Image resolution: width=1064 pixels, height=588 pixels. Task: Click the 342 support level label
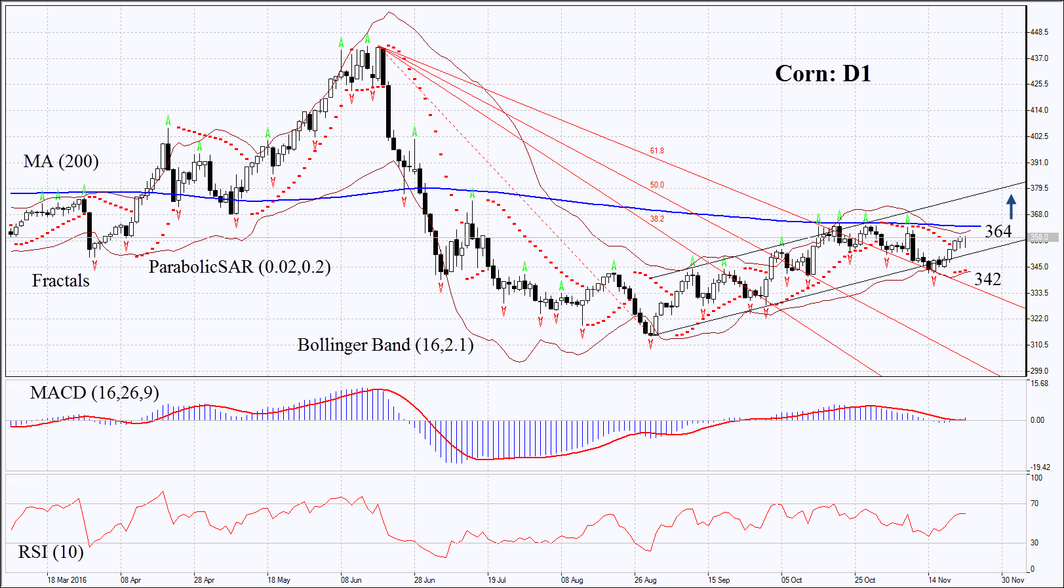(988, 279)
